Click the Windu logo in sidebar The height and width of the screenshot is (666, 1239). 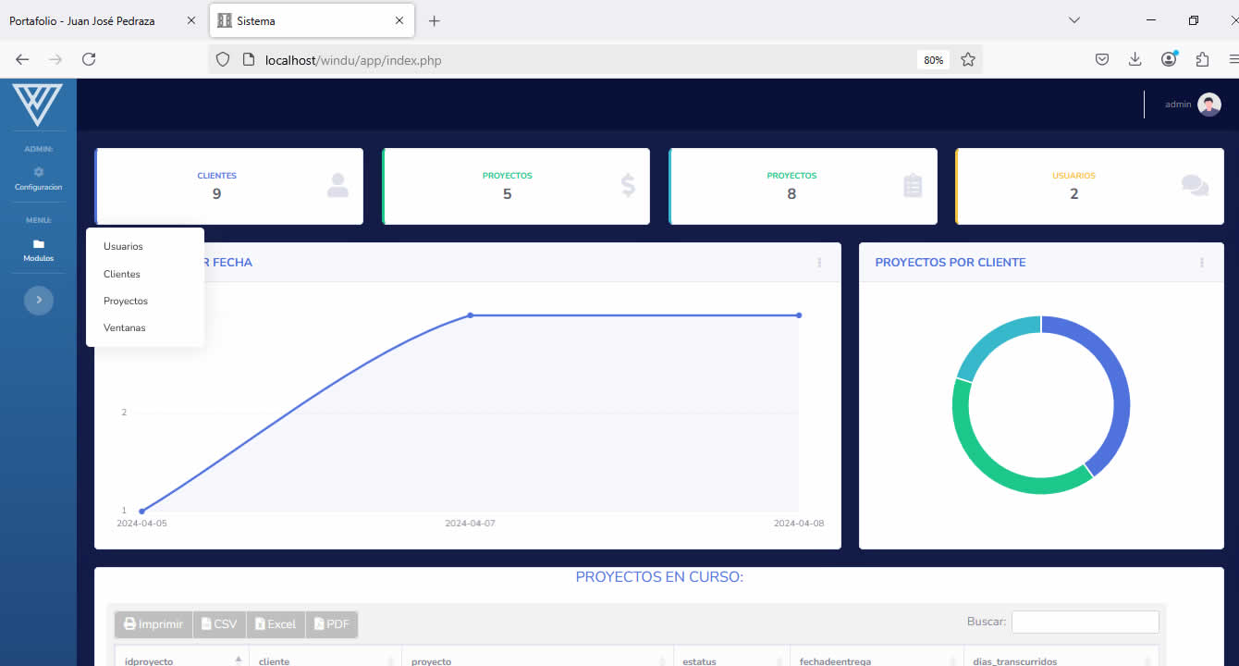coord(38,105)
